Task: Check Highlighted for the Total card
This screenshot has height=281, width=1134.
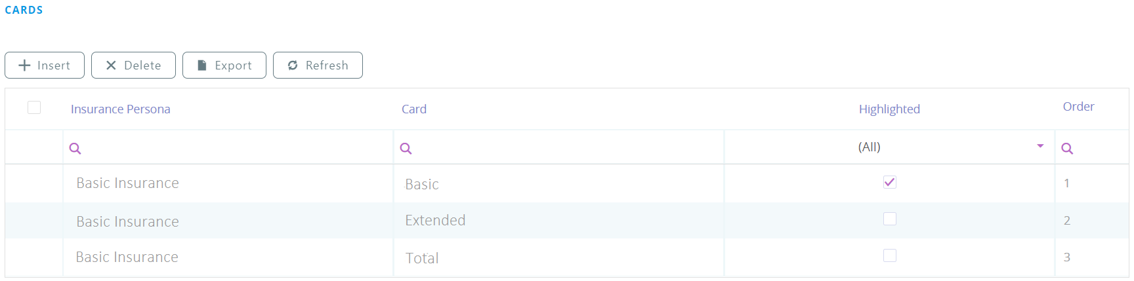Action: point(889,255)
